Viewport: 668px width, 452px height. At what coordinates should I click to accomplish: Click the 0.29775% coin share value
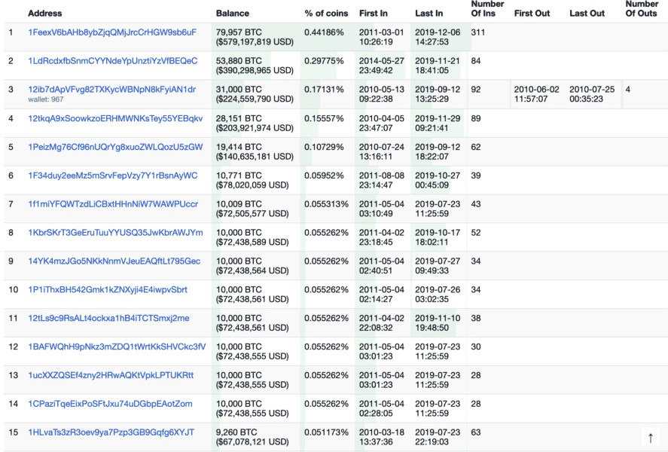324,61
